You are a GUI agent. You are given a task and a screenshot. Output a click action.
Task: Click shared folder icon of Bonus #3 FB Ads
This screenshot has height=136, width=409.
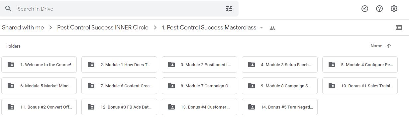point(91,107)
